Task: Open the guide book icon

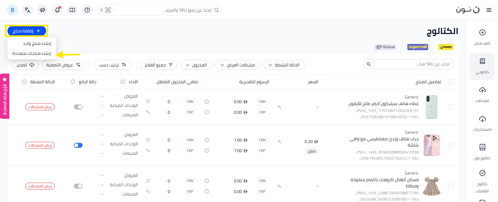Action: 72,10
